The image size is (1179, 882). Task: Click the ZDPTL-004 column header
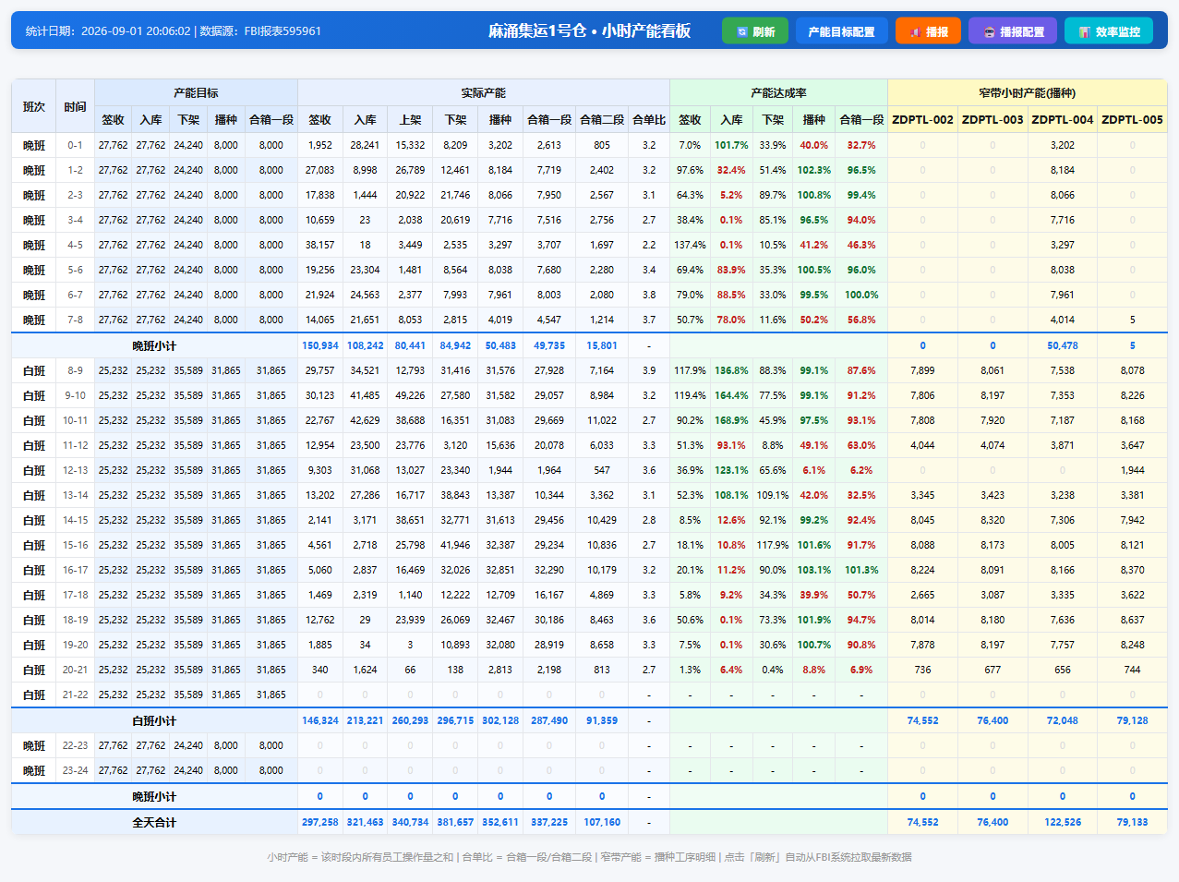point(1062,119)
